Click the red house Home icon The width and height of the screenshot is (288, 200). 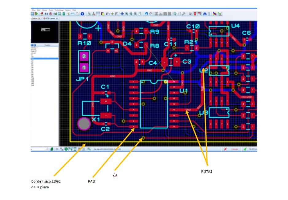41,14
